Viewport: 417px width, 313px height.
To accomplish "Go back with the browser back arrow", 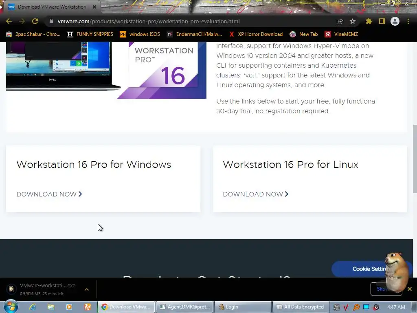I will [9, 21].
